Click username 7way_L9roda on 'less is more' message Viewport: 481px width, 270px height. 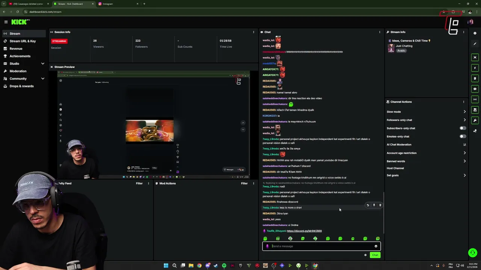[x=271, y=208]
